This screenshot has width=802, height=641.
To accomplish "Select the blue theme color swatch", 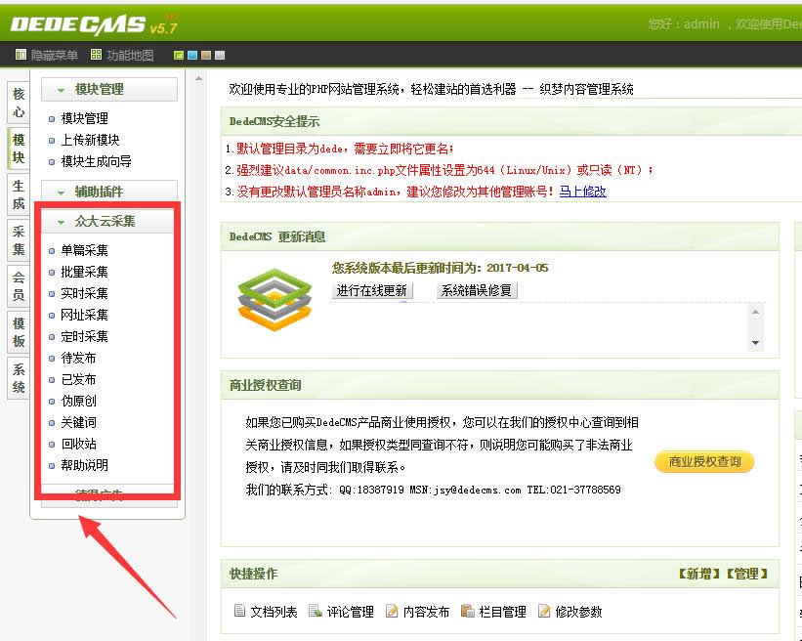I will tap(192, 57).
